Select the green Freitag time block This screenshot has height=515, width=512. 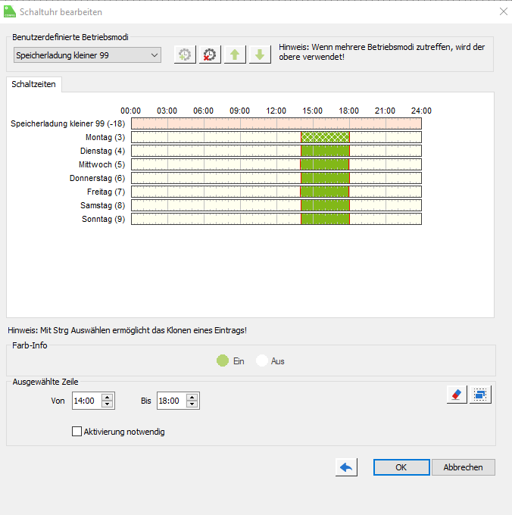pyautogui.click(x=325, y=192)
